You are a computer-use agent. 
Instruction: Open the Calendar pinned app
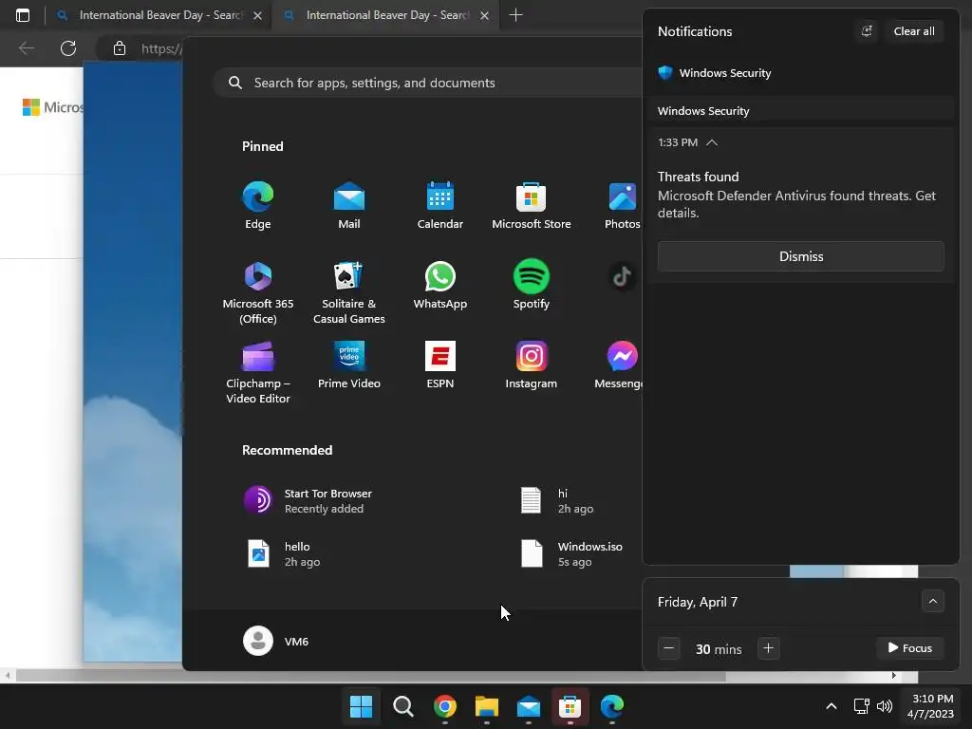(440, 206)
